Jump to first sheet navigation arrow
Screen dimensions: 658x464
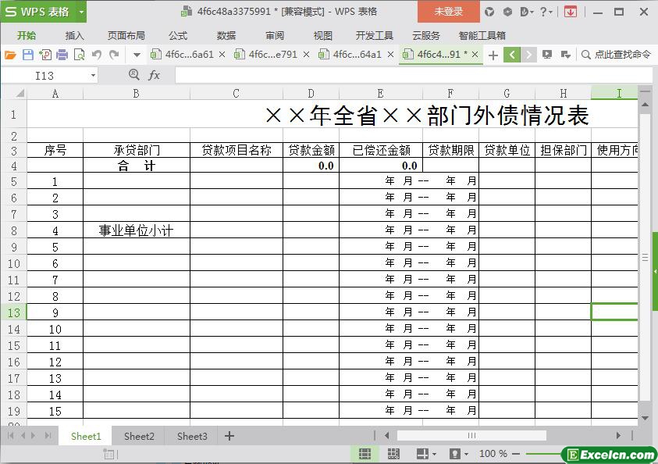pyautogui.click(x=10, y=436)
